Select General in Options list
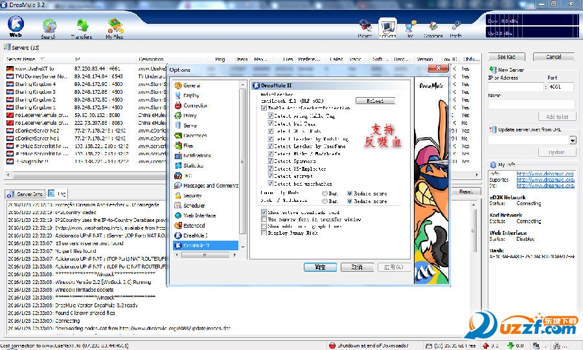 click(188, 85)
